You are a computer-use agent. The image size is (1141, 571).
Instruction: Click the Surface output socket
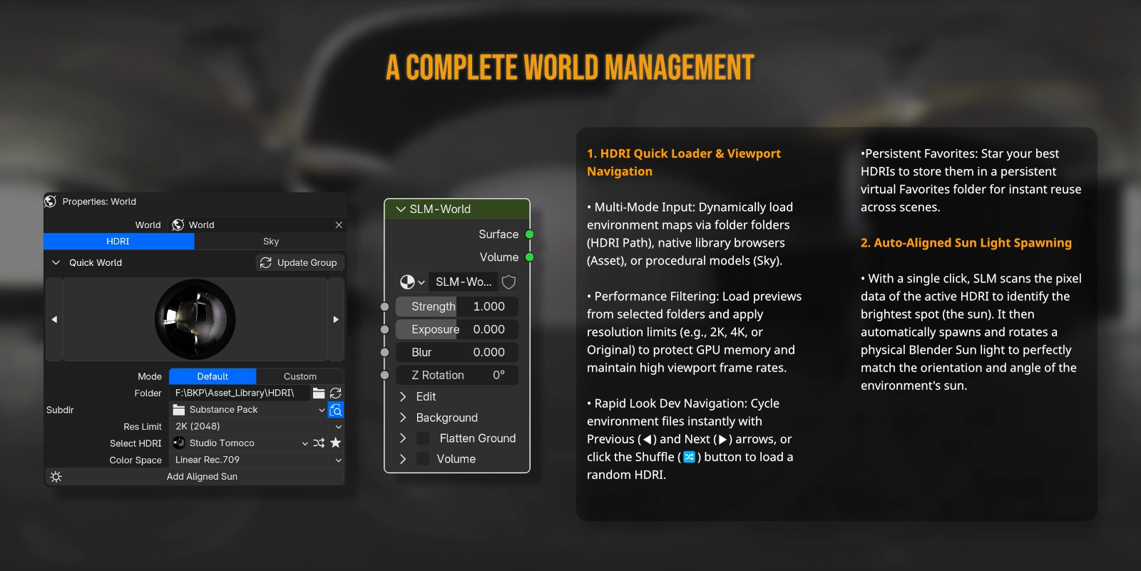(529, 234)
